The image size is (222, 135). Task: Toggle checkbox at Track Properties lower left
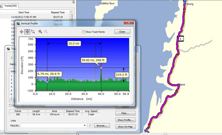[x=10, y=105]
